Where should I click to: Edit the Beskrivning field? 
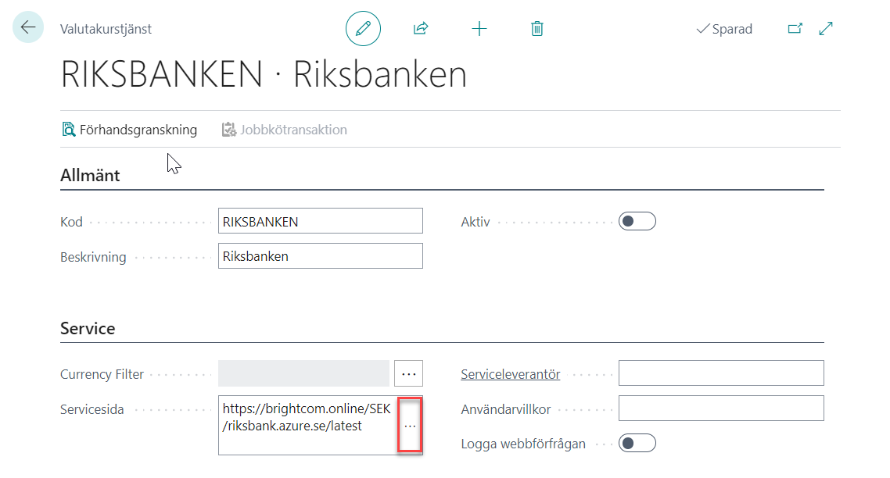[x=320, y=255]
